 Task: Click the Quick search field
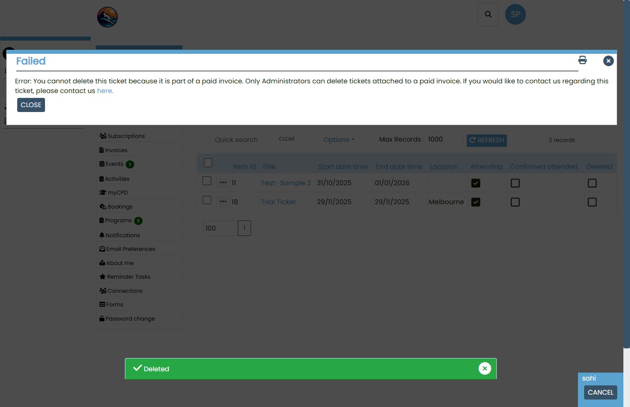point(243,140)
